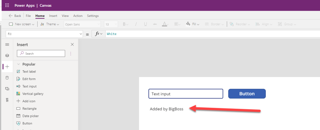The width and height of the screenshot is (320, 130).
Task: Expand the hamburger menu in left rail
Action: tap(7, 45)
